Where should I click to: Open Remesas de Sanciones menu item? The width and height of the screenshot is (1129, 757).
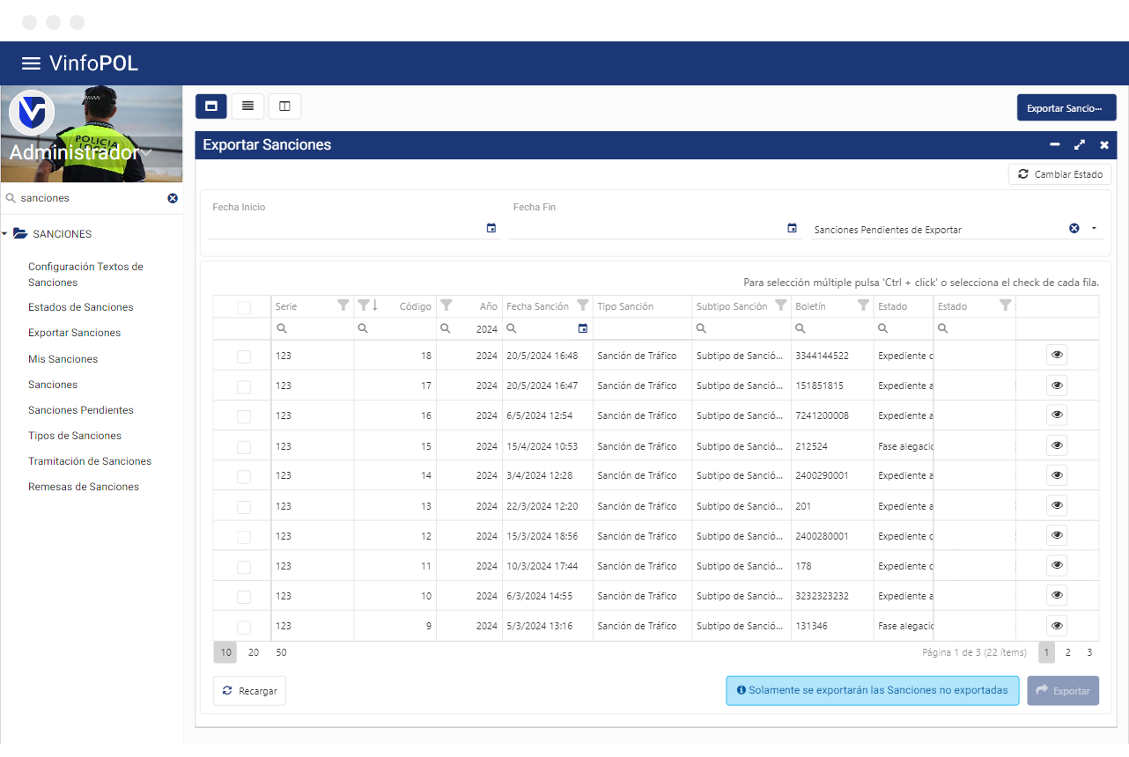click(x=84, y=487)
